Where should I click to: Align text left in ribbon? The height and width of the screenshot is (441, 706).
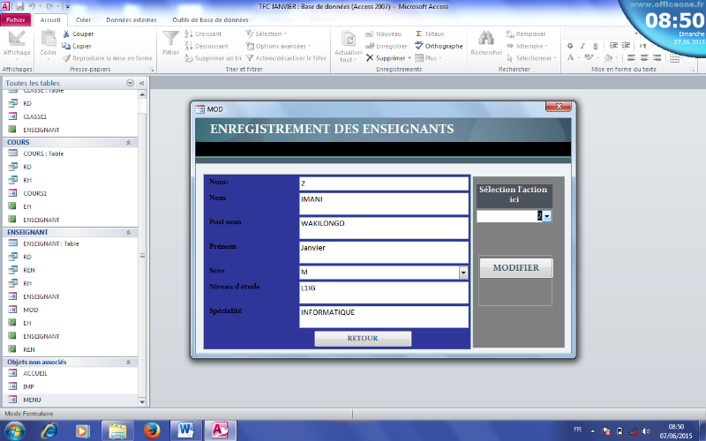(x=631, y=57)
